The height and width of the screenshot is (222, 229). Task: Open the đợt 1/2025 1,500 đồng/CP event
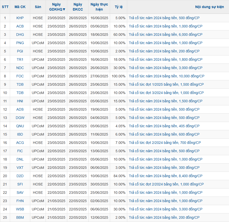[166, 84]
